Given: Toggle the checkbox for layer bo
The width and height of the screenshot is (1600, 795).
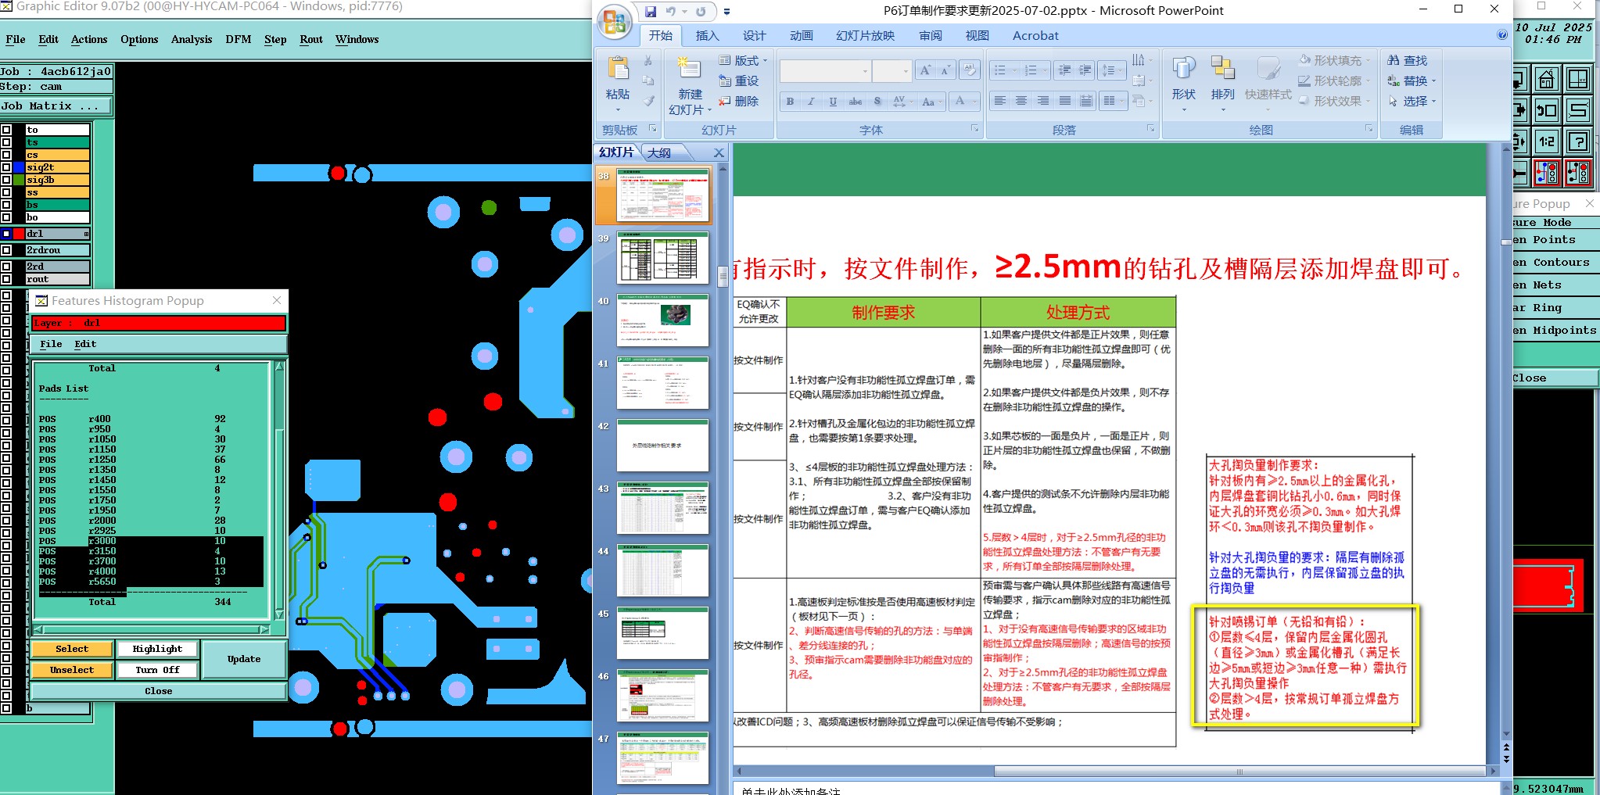Looking at the screenshot, I should tap(6, 217).
